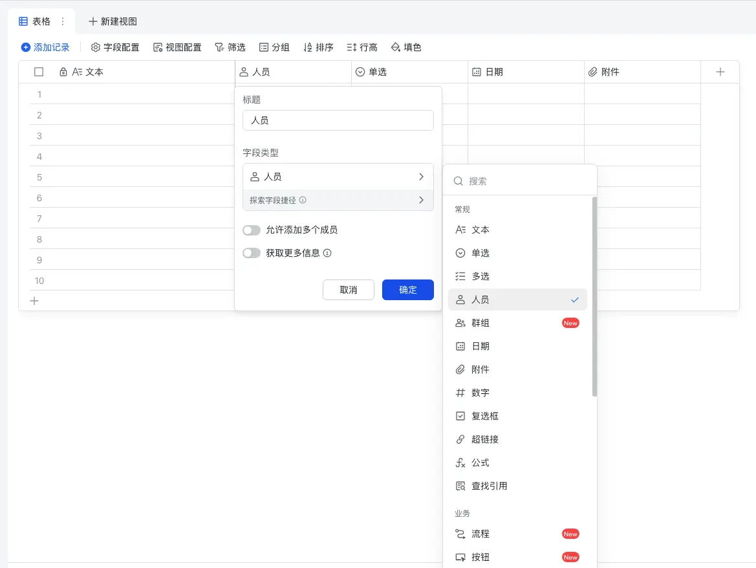This screenshot has height=568, width=756.
Task: Click the field type list scrollbar
Action: point(594,296)
